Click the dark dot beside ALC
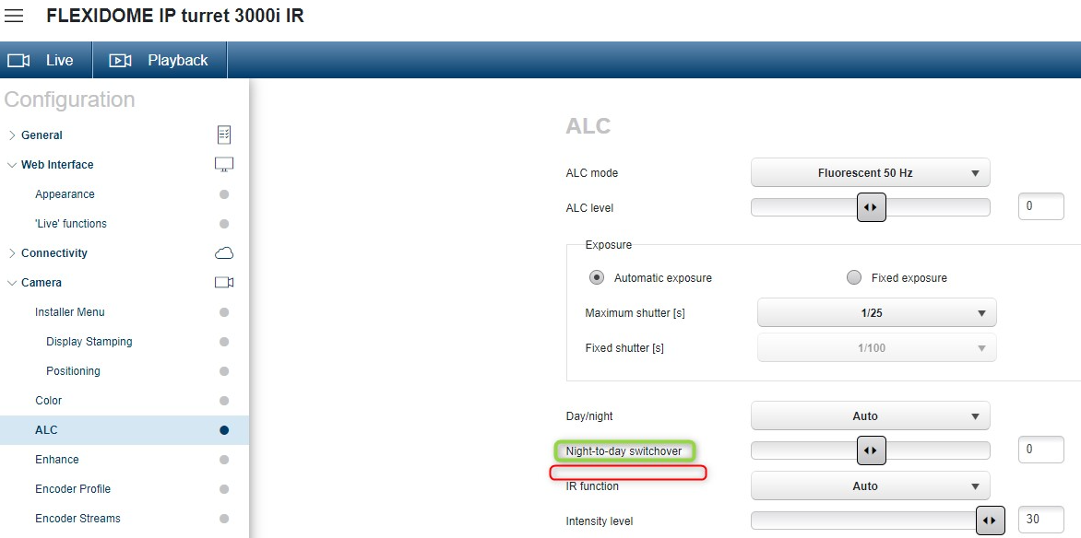The height and width of the screenshot is (538, 1081). coord(224,430)
